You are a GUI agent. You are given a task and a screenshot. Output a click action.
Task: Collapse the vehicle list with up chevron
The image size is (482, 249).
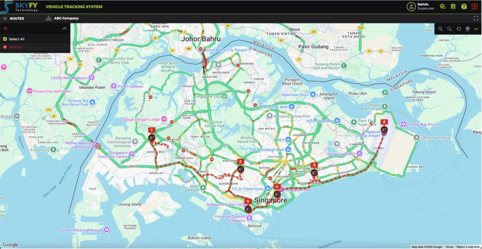coord(64,29)
